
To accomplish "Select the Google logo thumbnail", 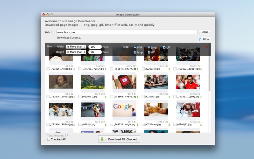I will 124,109.
